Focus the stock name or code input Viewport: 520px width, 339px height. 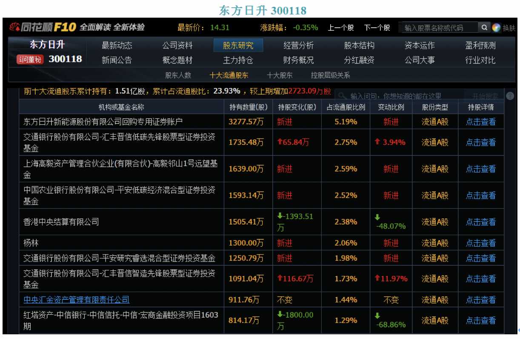point(438,28)
